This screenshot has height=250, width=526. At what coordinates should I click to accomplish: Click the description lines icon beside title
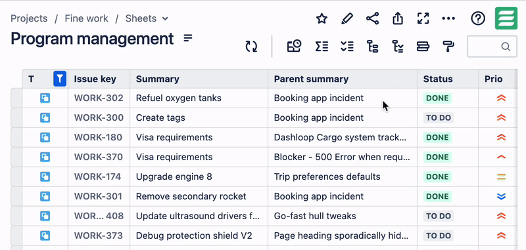[188, 38]
